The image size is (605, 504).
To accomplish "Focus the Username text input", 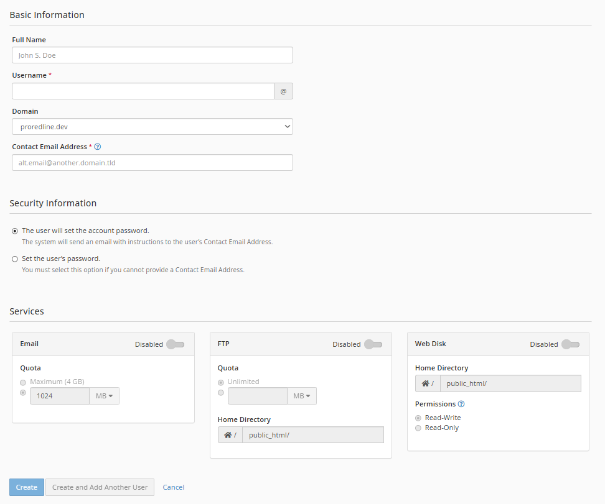I will pyautogui.click(x=143, y=91).
